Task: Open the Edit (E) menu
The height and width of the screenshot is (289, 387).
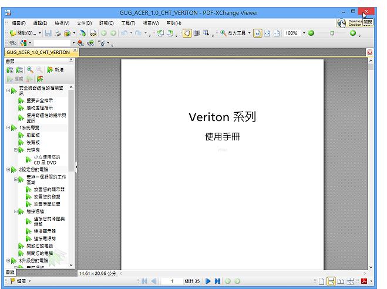Action: point(41,23)
